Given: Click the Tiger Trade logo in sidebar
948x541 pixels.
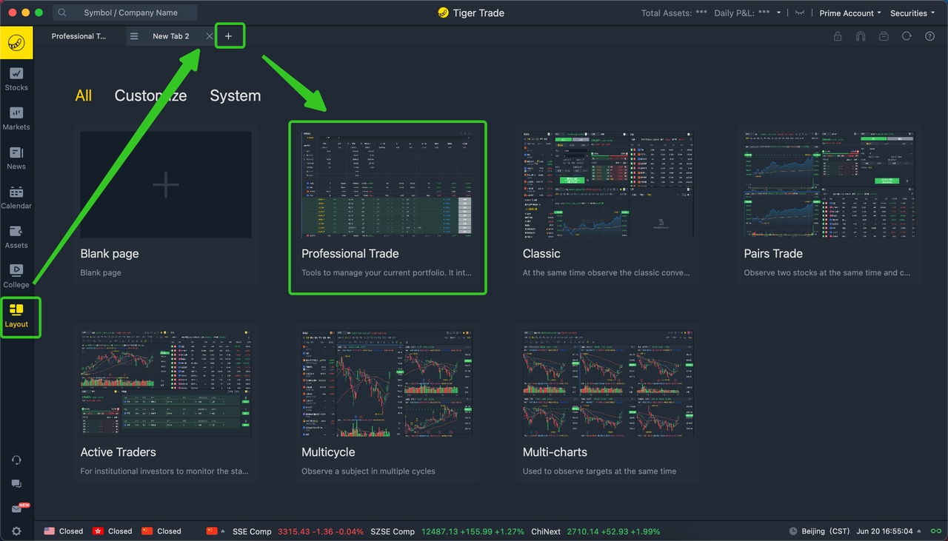Looking at the screenshot, I should pyautogui.click(x=16, y=43).
